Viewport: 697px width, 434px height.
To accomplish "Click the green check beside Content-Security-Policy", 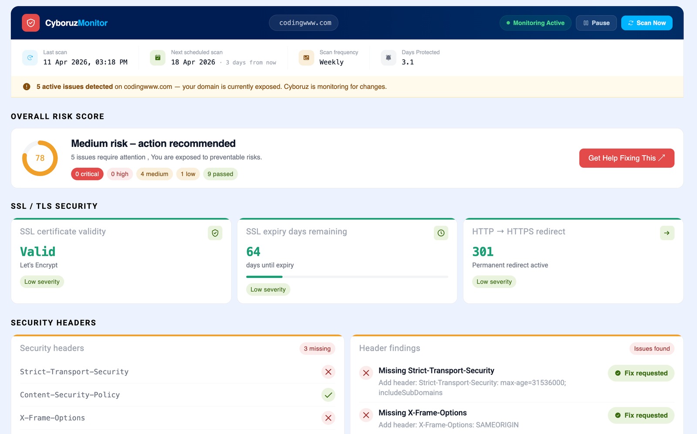I will click(x=328, y=395).
